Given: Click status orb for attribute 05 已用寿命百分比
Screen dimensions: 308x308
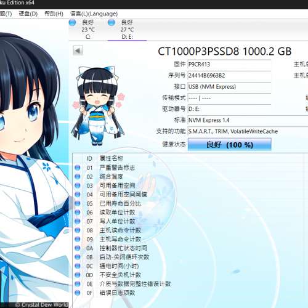Looking at the screenshot, I should pos(78,203).
